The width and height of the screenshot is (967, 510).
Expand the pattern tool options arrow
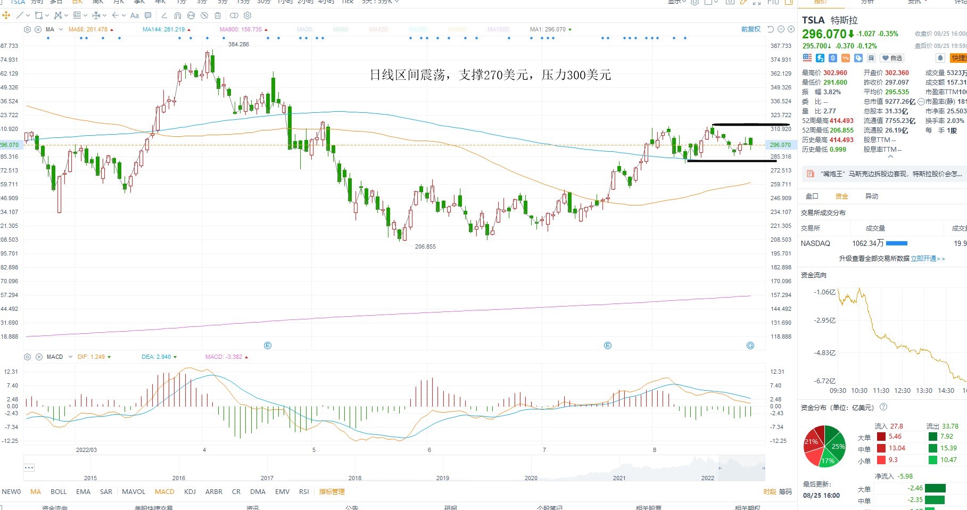(66, 15)
